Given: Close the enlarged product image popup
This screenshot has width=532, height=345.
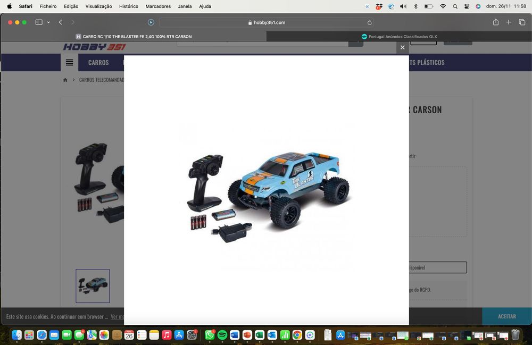Looking at the screenshot, I should point(402,47).
